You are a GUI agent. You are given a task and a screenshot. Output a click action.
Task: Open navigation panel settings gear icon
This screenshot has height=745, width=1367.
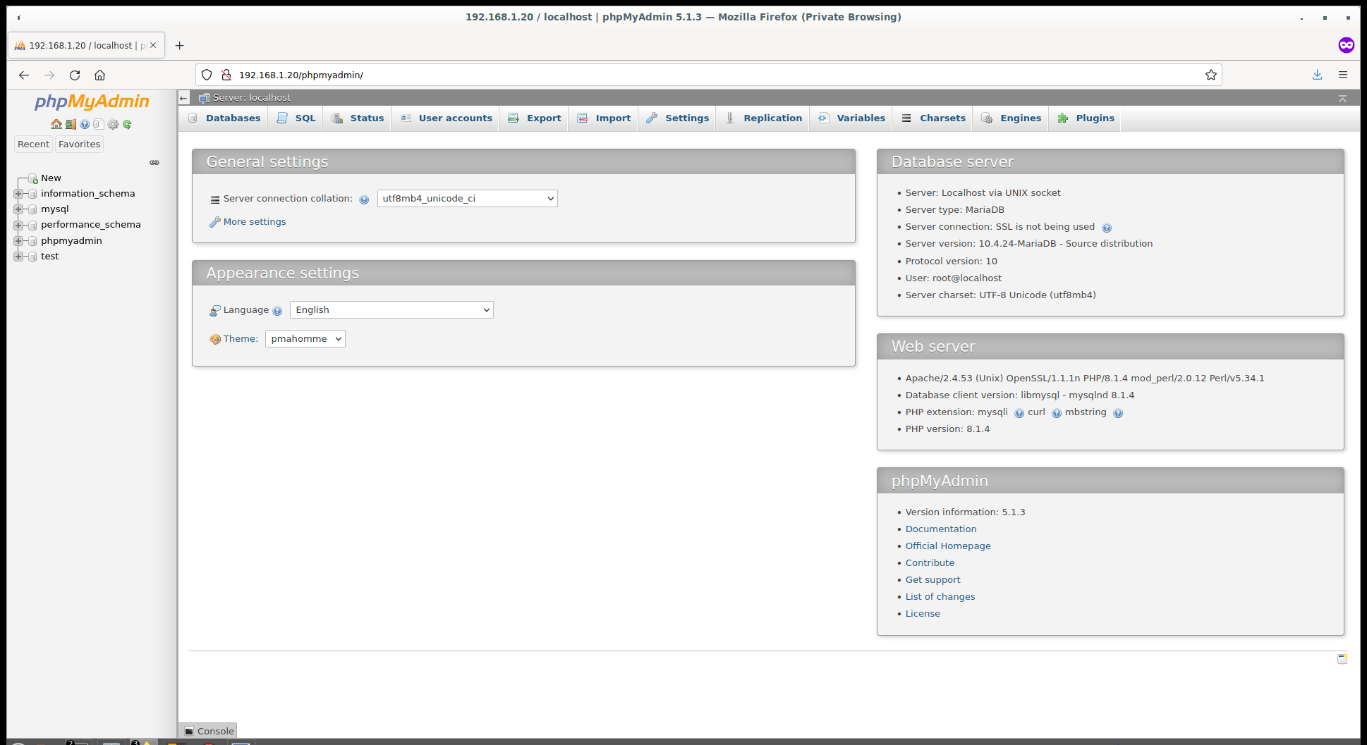[113, 124]
